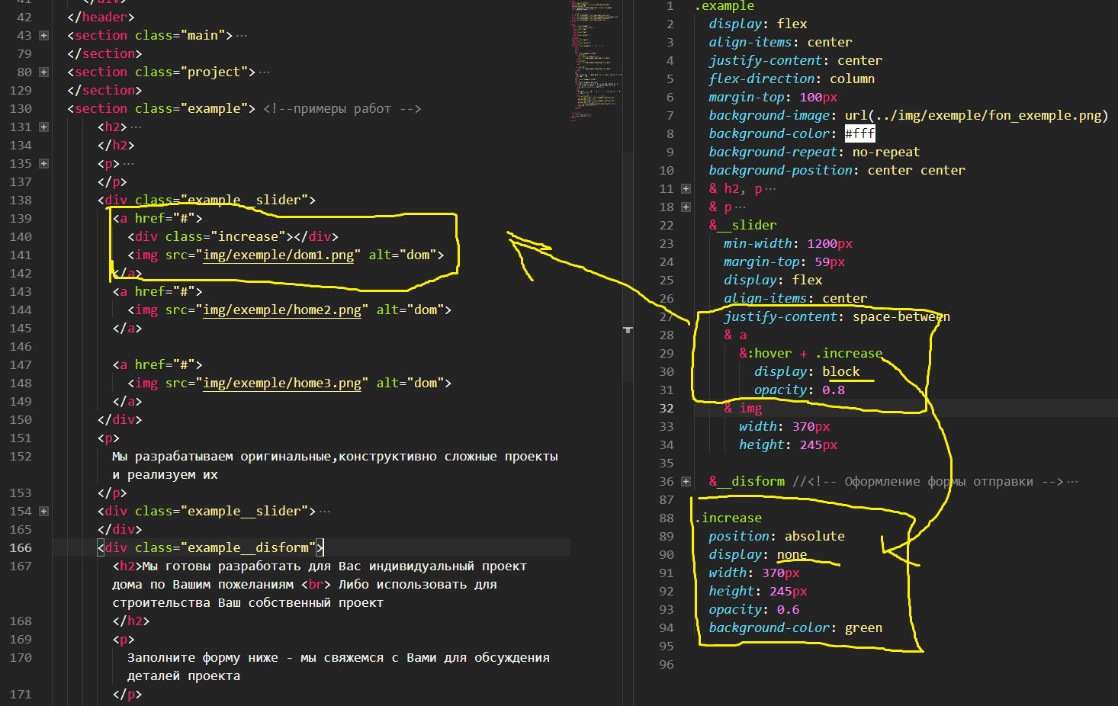Click the "display: flex" line 2
1118x706 pixels.
click(758, 24)
